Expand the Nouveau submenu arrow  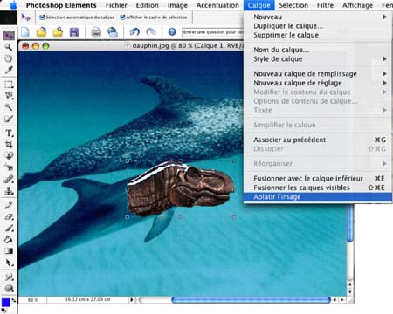pos(384,17)
